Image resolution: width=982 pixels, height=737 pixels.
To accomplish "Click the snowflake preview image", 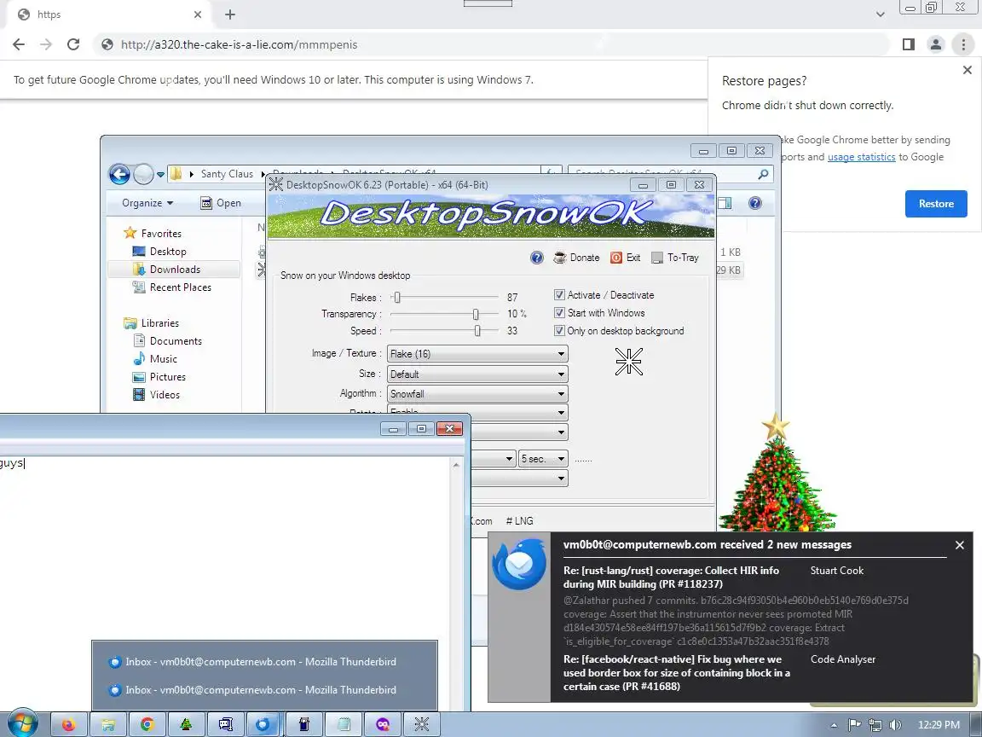I will tap(629, 362).
